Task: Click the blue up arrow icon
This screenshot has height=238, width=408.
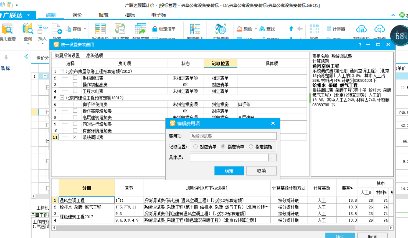Action: (x=291, y=29)
